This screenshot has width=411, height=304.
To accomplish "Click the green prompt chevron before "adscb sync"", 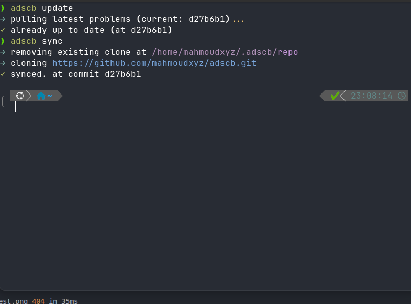I will 3,41.
